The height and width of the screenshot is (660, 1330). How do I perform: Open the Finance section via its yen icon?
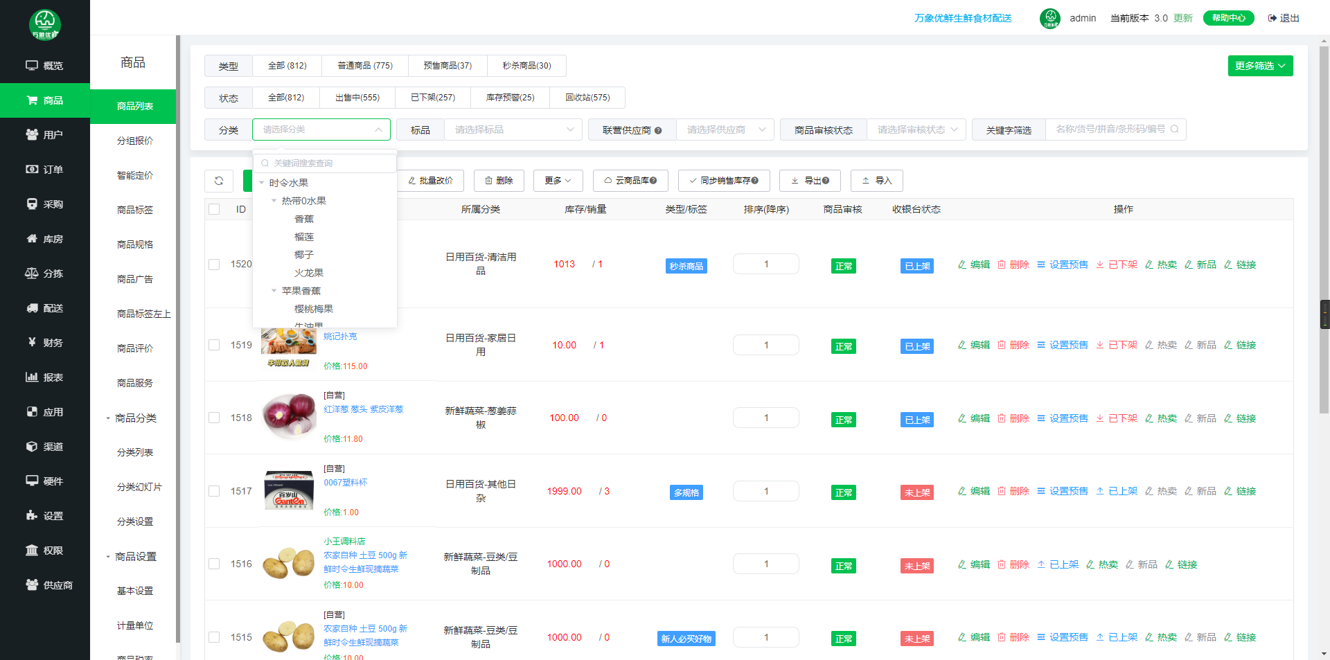[x=32, y=342]
